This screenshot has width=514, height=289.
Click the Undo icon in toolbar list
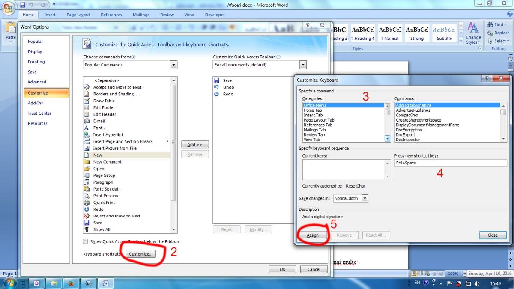click(216, 87)
